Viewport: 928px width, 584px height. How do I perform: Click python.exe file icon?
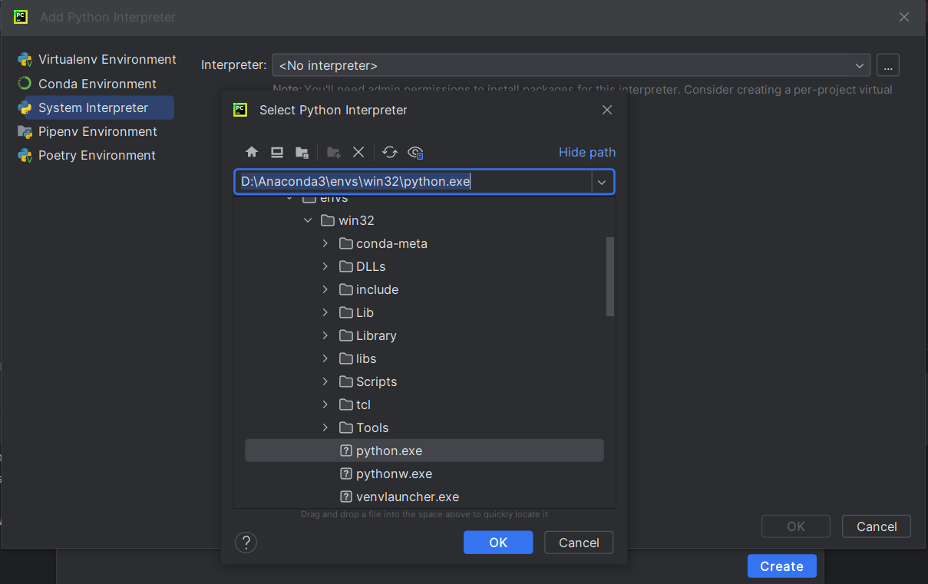[x=345, y=450]
